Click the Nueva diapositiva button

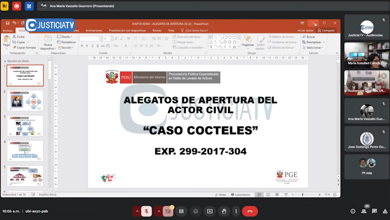click(x=48, y=42)
